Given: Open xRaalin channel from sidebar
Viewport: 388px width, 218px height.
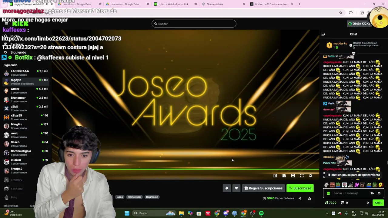Looking at the screenshot, I should pyautogui.click(x=26, y=162).
